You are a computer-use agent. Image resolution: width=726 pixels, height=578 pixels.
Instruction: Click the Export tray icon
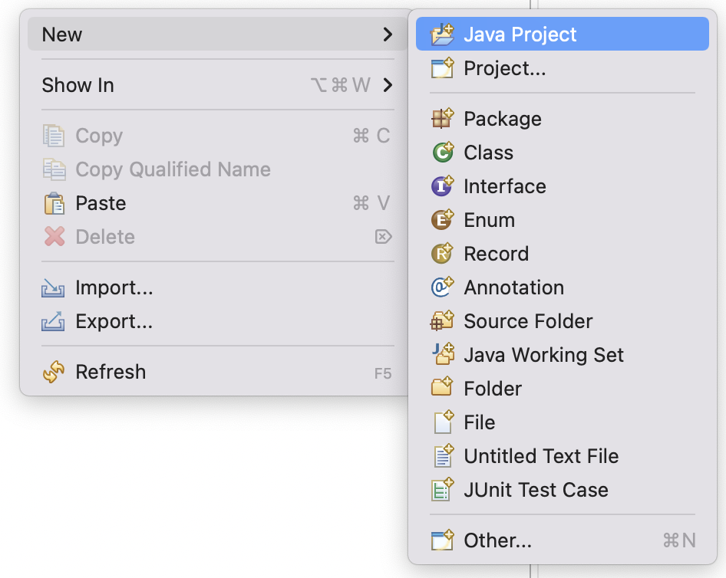[53, 321]
